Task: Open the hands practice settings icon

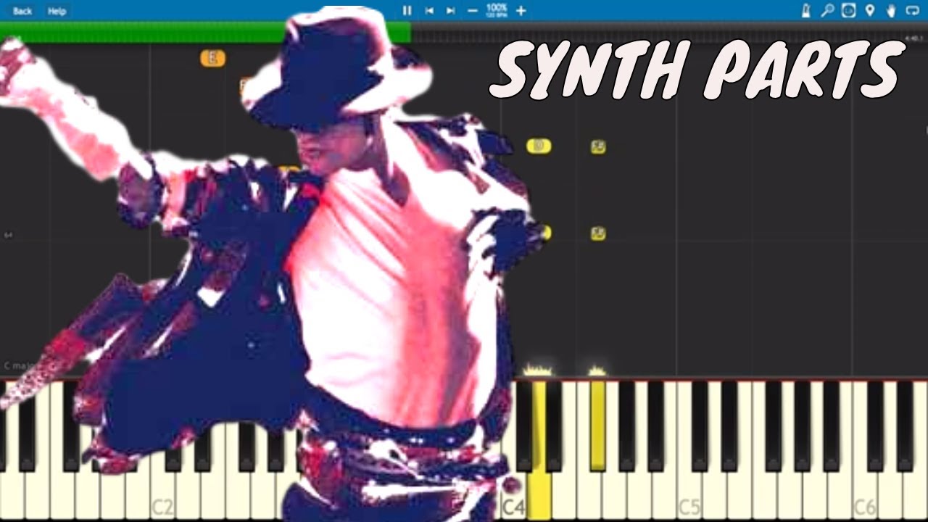Action: [x=891, y=10]
